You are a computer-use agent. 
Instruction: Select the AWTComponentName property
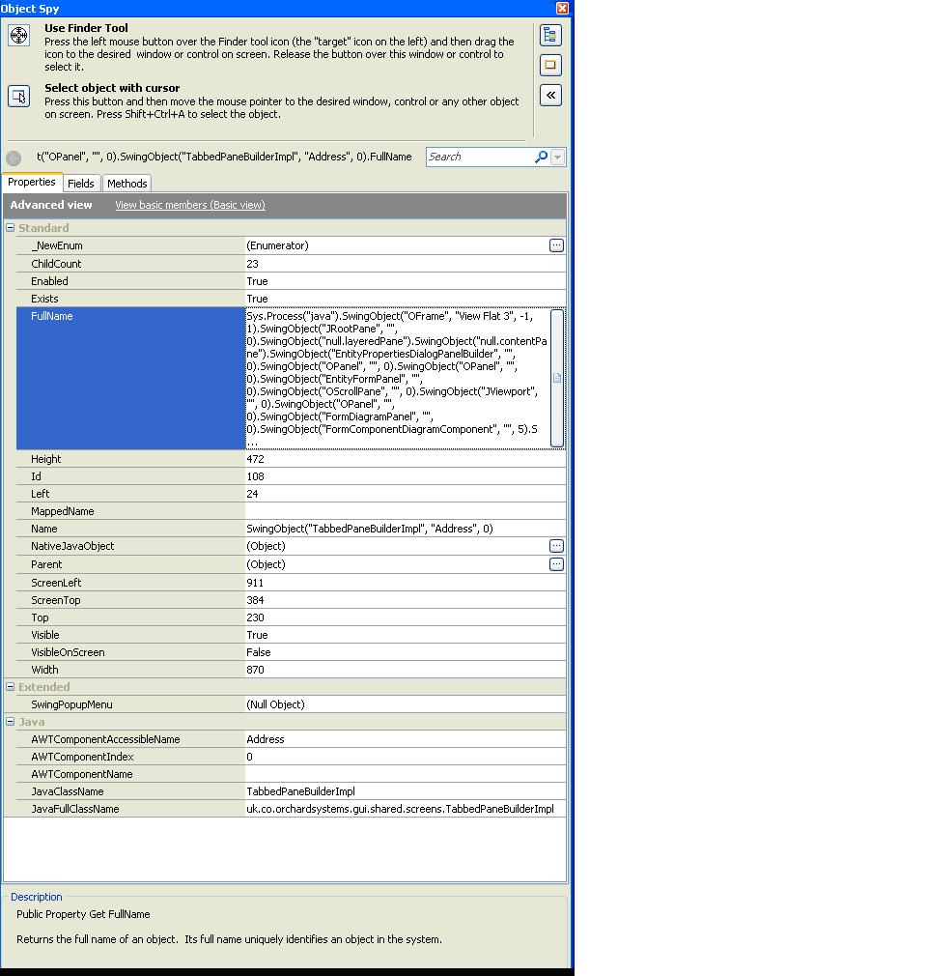click(x=81, y=774)
